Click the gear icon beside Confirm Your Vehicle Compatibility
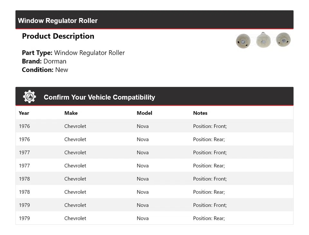The width and height of the screenshot is (309, 235). click(x=29, y=97)
